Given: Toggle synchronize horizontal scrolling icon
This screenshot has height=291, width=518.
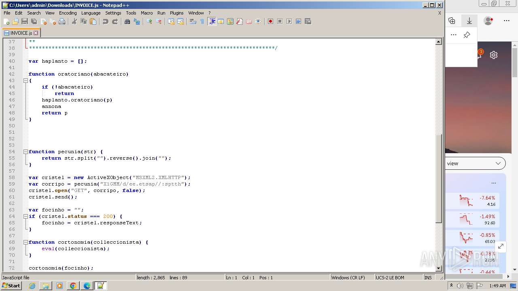Looking at the screenshot, I should pyautogui.click(x=180, y=21).
